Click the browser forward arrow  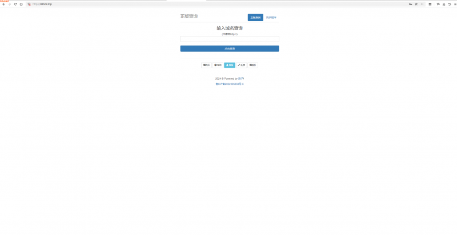pos(10,4)
